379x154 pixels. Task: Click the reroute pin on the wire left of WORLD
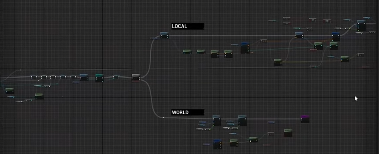point(163,118)
